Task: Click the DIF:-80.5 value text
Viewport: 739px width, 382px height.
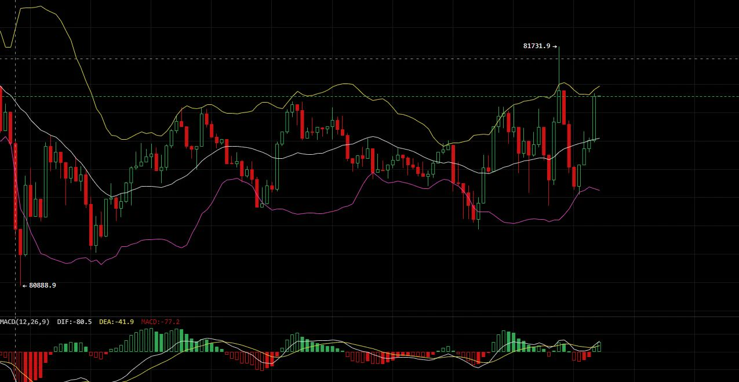Action: click(x=74, y=322)
